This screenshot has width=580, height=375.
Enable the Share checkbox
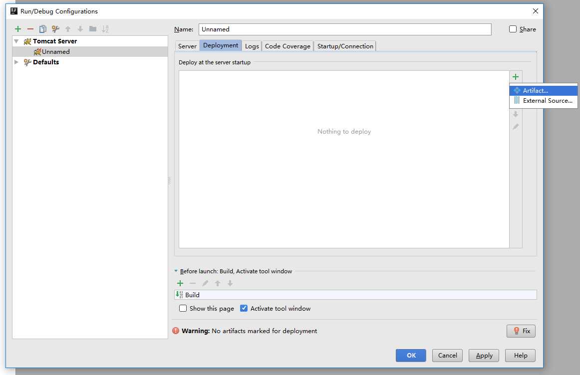[x=513, y=29]
